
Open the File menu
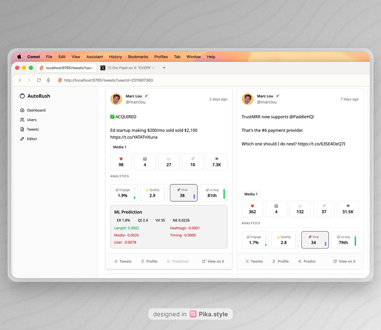click(49, 57)
